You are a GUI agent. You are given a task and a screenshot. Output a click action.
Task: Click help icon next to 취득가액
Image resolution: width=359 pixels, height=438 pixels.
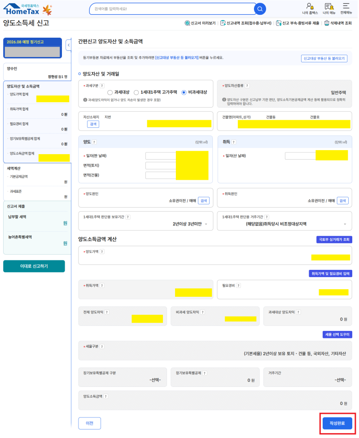coord(102,286)
